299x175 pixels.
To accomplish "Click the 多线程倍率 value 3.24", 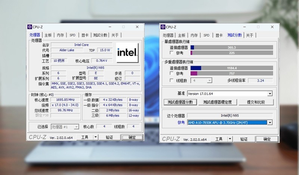I will (x=261, y=81).
